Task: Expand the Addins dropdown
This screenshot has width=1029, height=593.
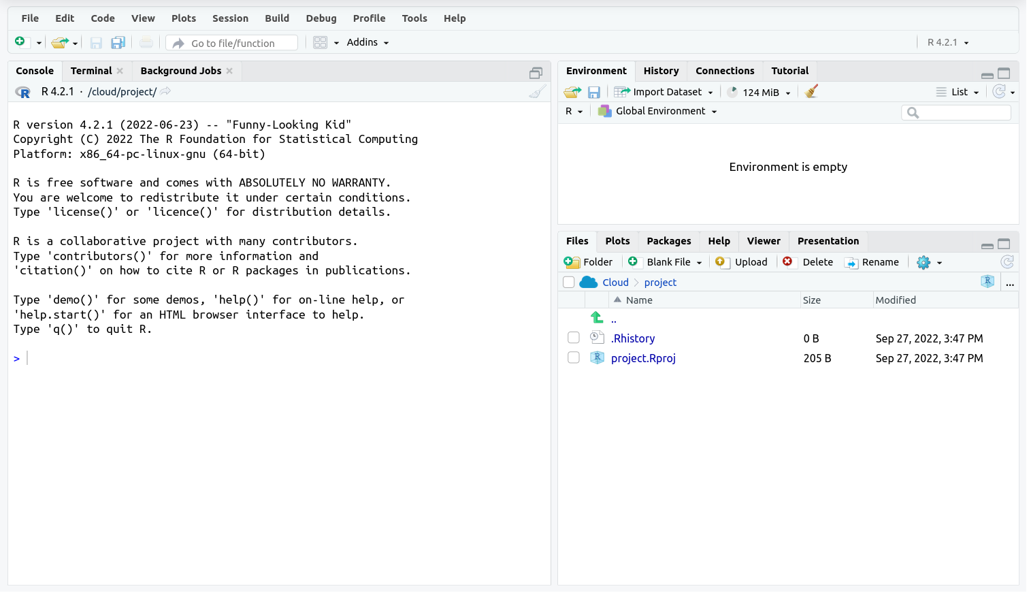Action: click(x=367, y=42)
